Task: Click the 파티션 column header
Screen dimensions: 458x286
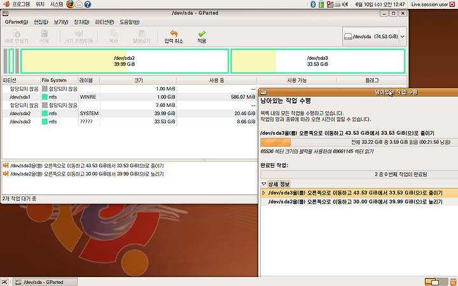Action: pos(21,80)
